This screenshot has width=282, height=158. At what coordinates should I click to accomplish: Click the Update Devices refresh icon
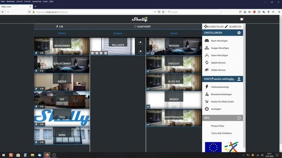click(x=207, y=62)
